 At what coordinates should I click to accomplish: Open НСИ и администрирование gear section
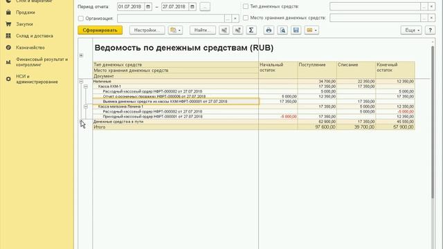37,79
